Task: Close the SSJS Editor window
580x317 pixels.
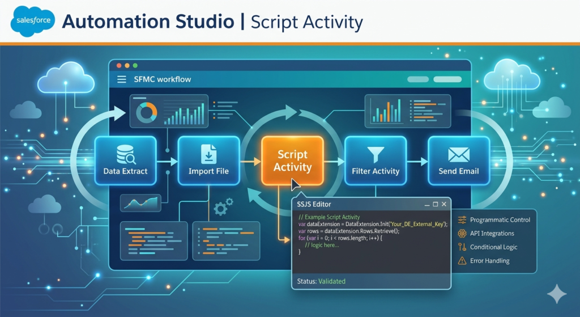Action: 444,204
